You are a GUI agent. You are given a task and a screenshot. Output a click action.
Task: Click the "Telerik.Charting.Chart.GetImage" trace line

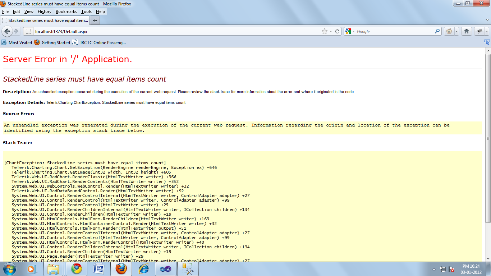coord(91,172)
